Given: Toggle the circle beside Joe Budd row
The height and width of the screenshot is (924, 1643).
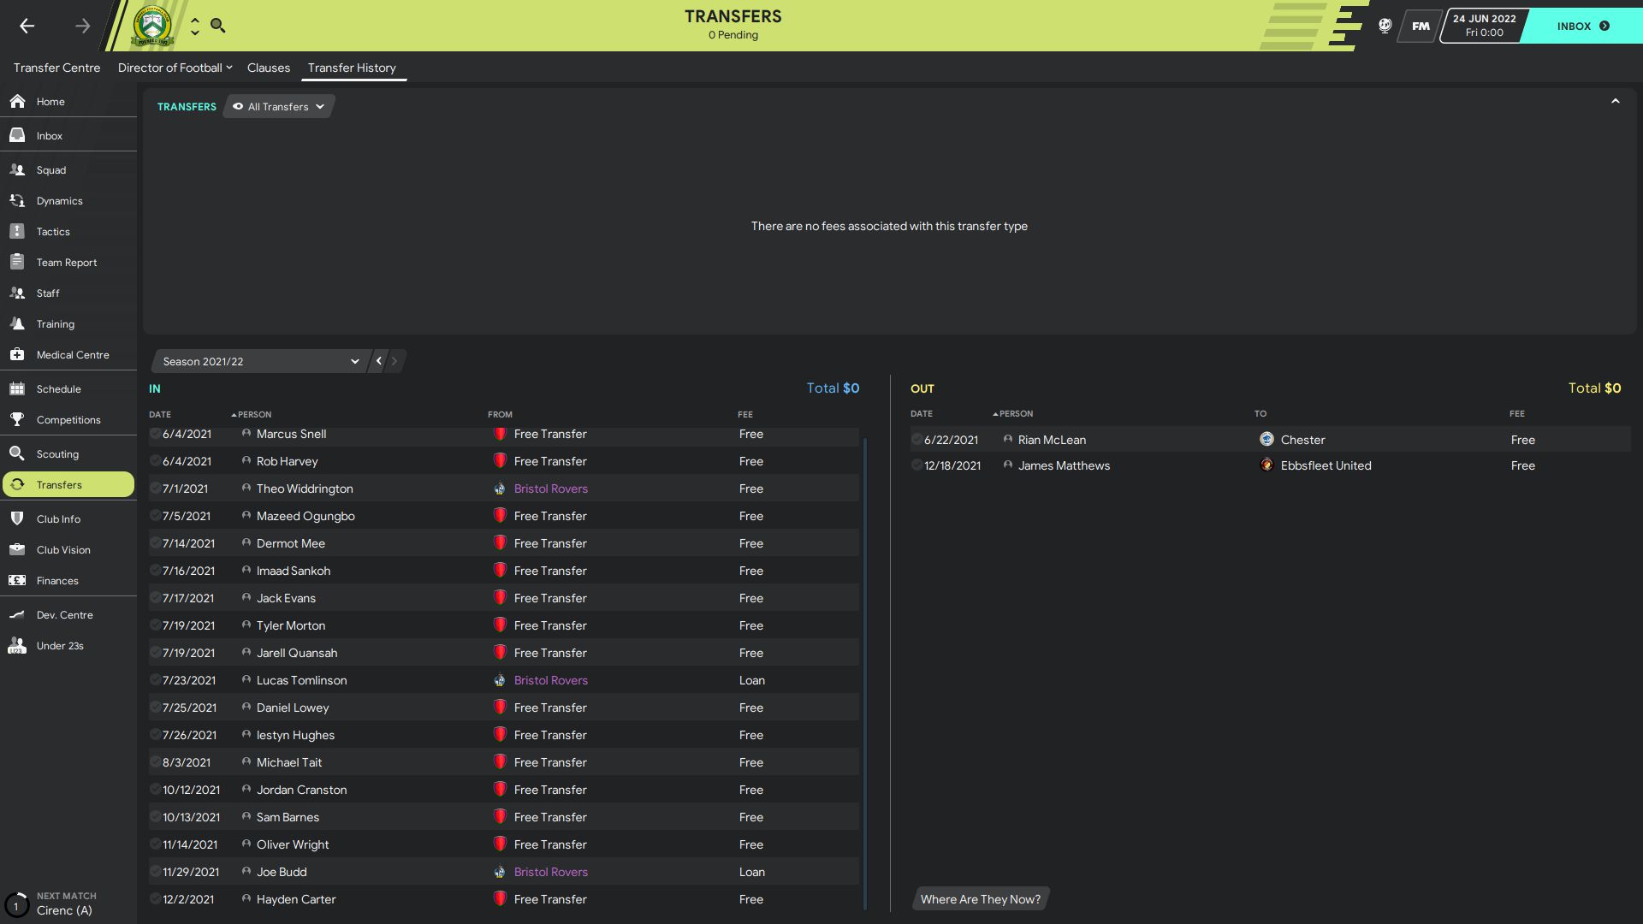Looking at the screenshot, I should coord(156,872).
